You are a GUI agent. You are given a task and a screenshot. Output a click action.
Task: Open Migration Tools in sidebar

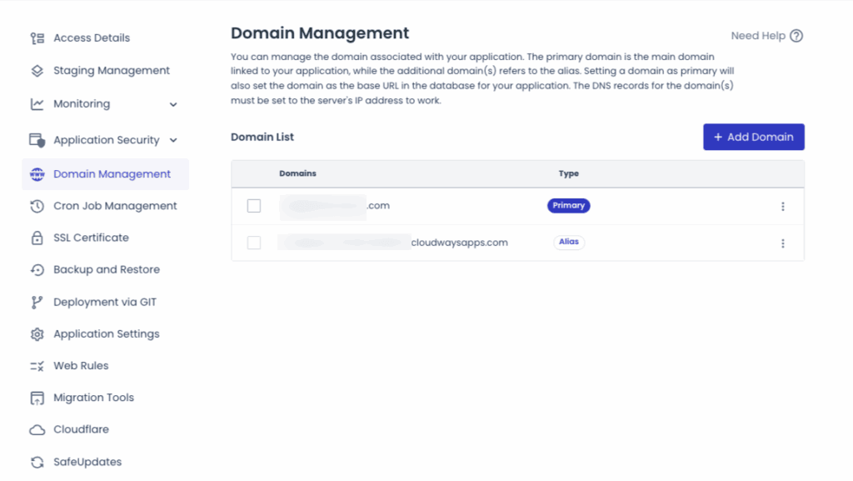93,398
